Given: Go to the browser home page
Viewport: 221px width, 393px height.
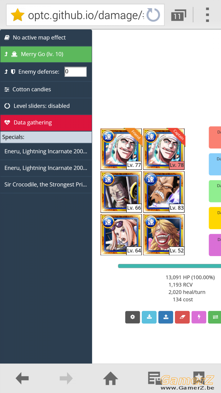Looking at the screenshot, I should click(x=111, y=379).
